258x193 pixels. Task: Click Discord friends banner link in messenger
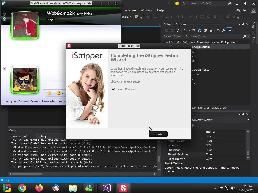coord(35,101)
